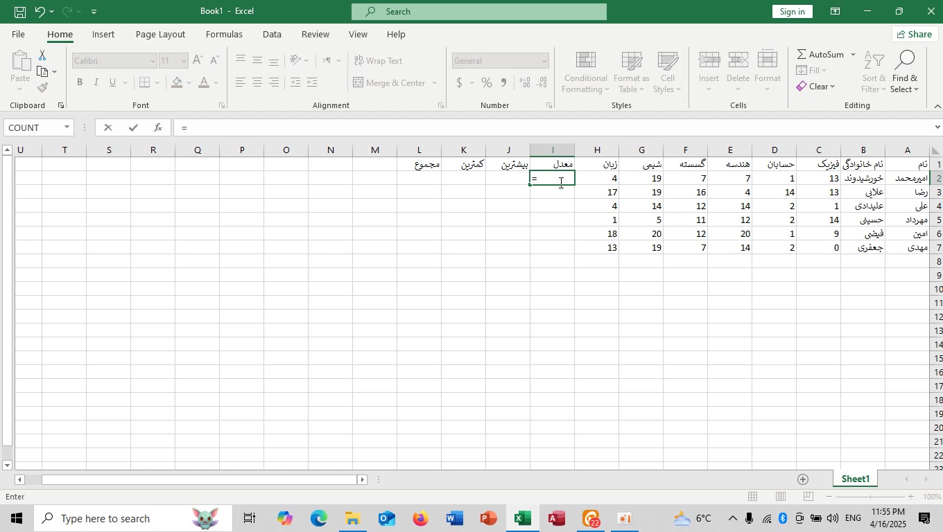Switch to the Page Layout tab

point(160,34)
